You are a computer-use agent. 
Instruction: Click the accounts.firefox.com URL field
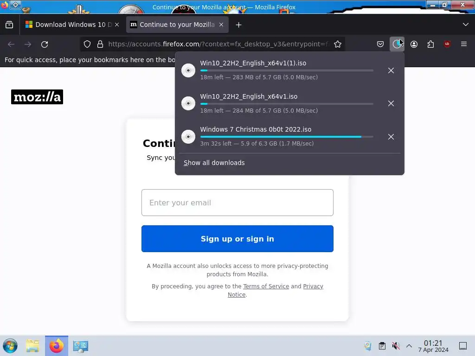coord(218,44)
